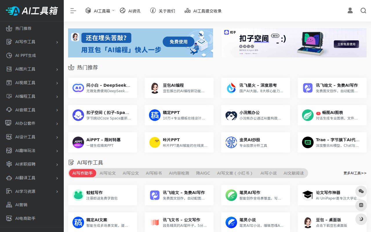
Task: Click the 问小白 DeepSeek card icon
Action: [x=78, y=88]
